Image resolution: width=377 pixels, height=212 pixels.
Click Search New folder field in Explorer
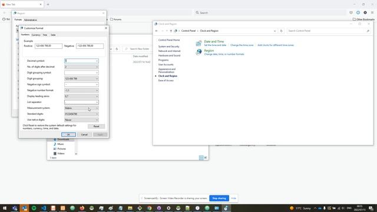[137, 49]
